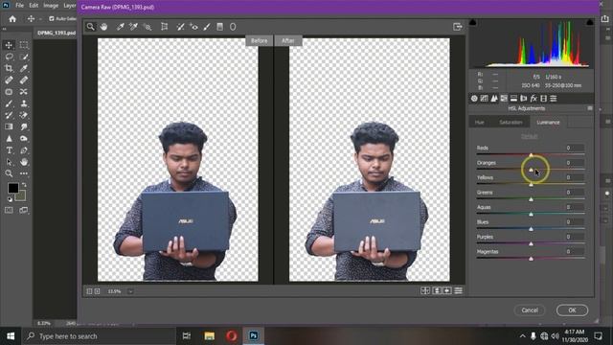Copy current settings to Before button
613x345 pixels.
tap(447, 290)
